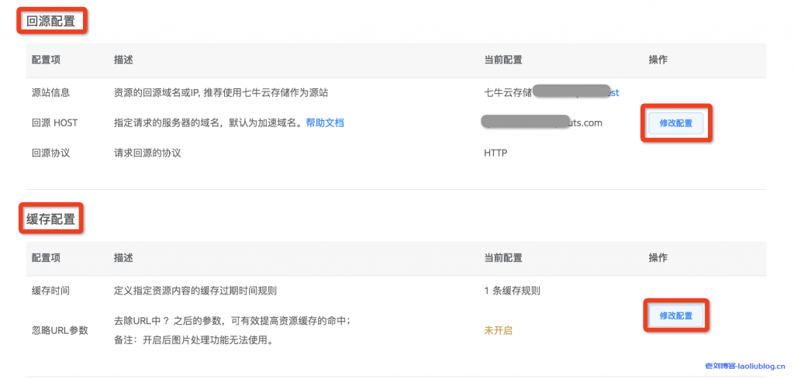Click the 源站信息 row label

(50, 92)
